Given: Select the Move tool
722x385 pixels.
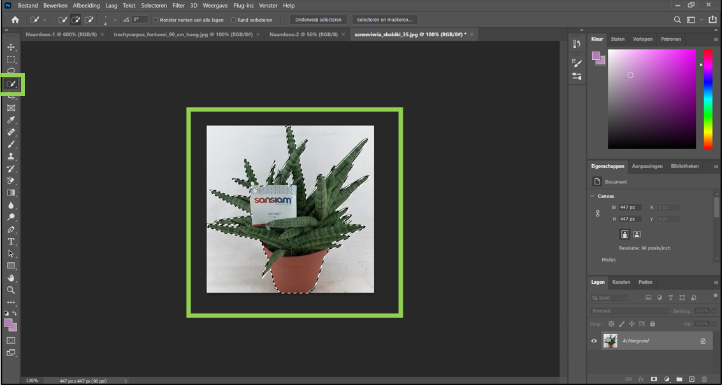Looking at the screenshot, I should (x=11, y=47).
